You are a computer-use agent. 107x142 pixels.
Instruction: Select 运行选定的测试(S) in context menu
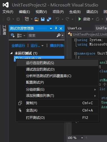(57, 63)
